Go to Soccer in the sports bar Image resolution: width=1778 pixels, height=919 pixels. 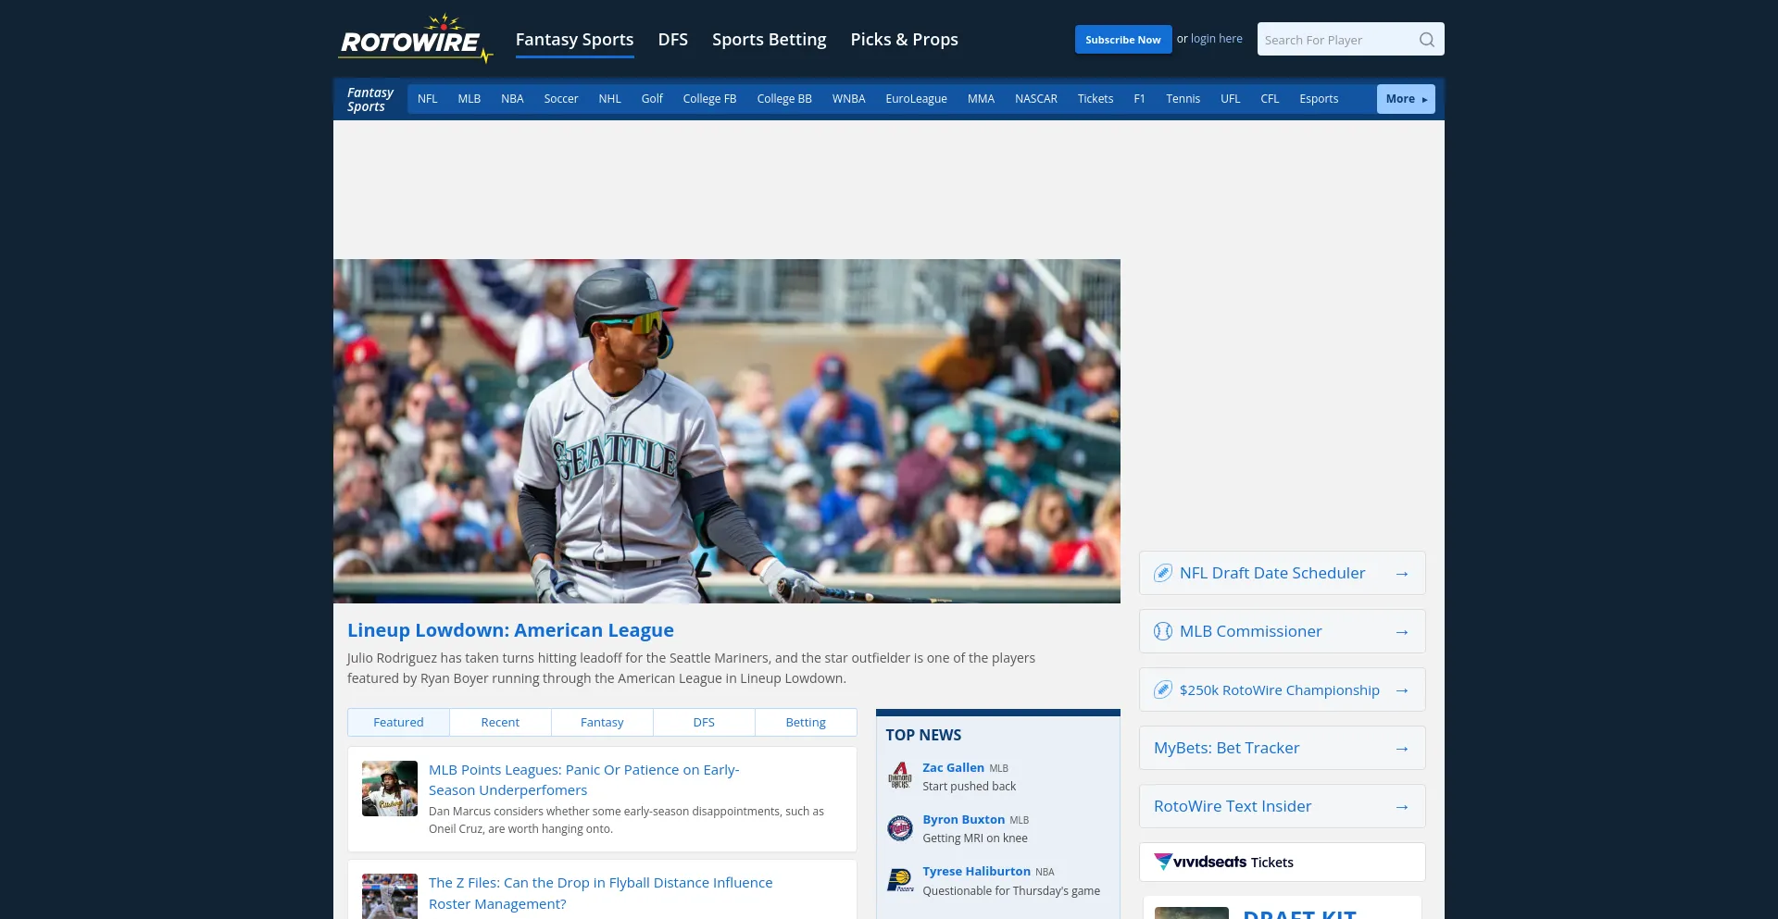(561, 99)
